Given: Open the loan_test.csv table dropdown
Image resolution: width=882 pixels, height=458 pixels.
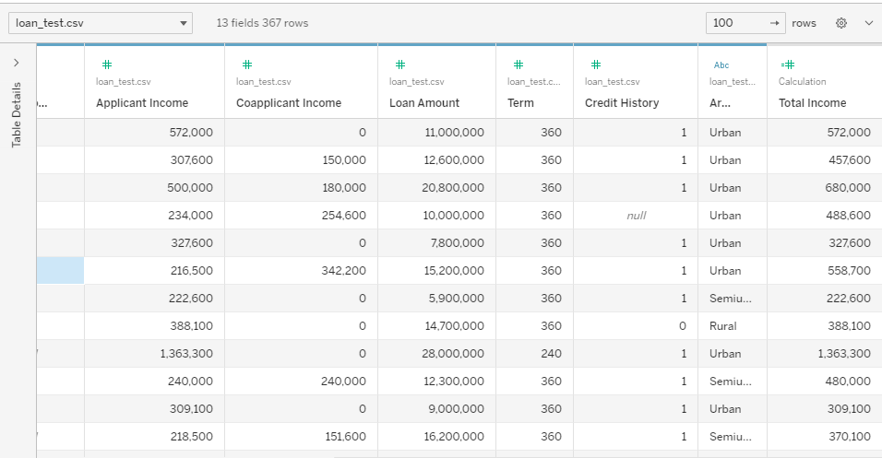Looking at the screenshot, I should coord(101,23).
